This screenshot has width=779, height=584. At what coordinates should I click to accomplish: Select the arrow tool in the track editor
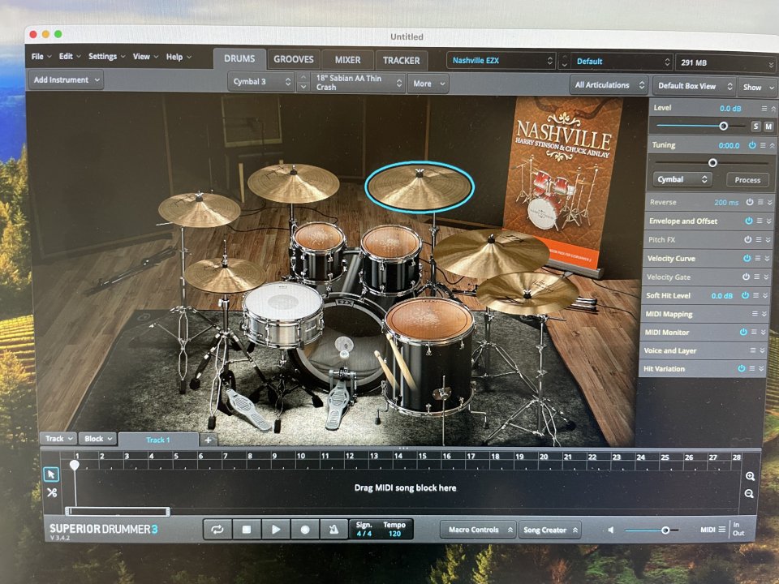pyautogui.click(x=53, y=473)
